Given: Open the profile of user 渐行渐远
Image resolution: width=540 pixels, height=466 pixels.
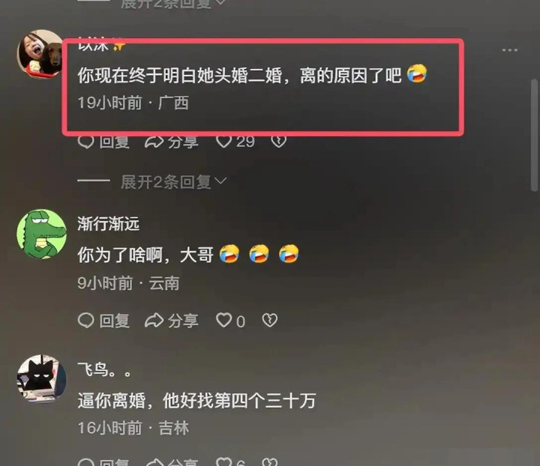Looking at the screenshot, I should pyautogui.click(x=108, y=224).
